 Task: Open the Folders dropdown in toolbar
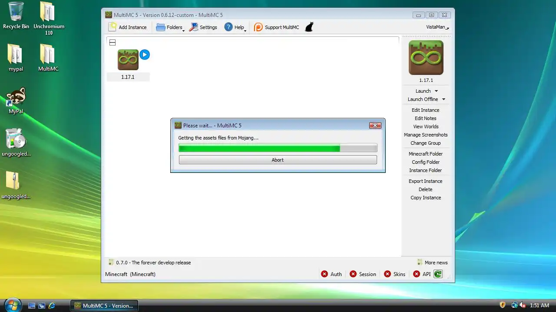[170, 27]
